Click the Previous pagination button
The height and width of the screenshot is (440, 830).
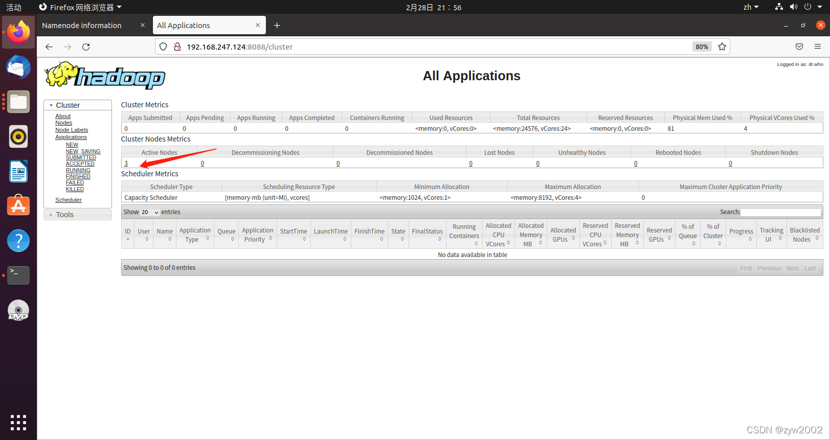coord(769,268)
